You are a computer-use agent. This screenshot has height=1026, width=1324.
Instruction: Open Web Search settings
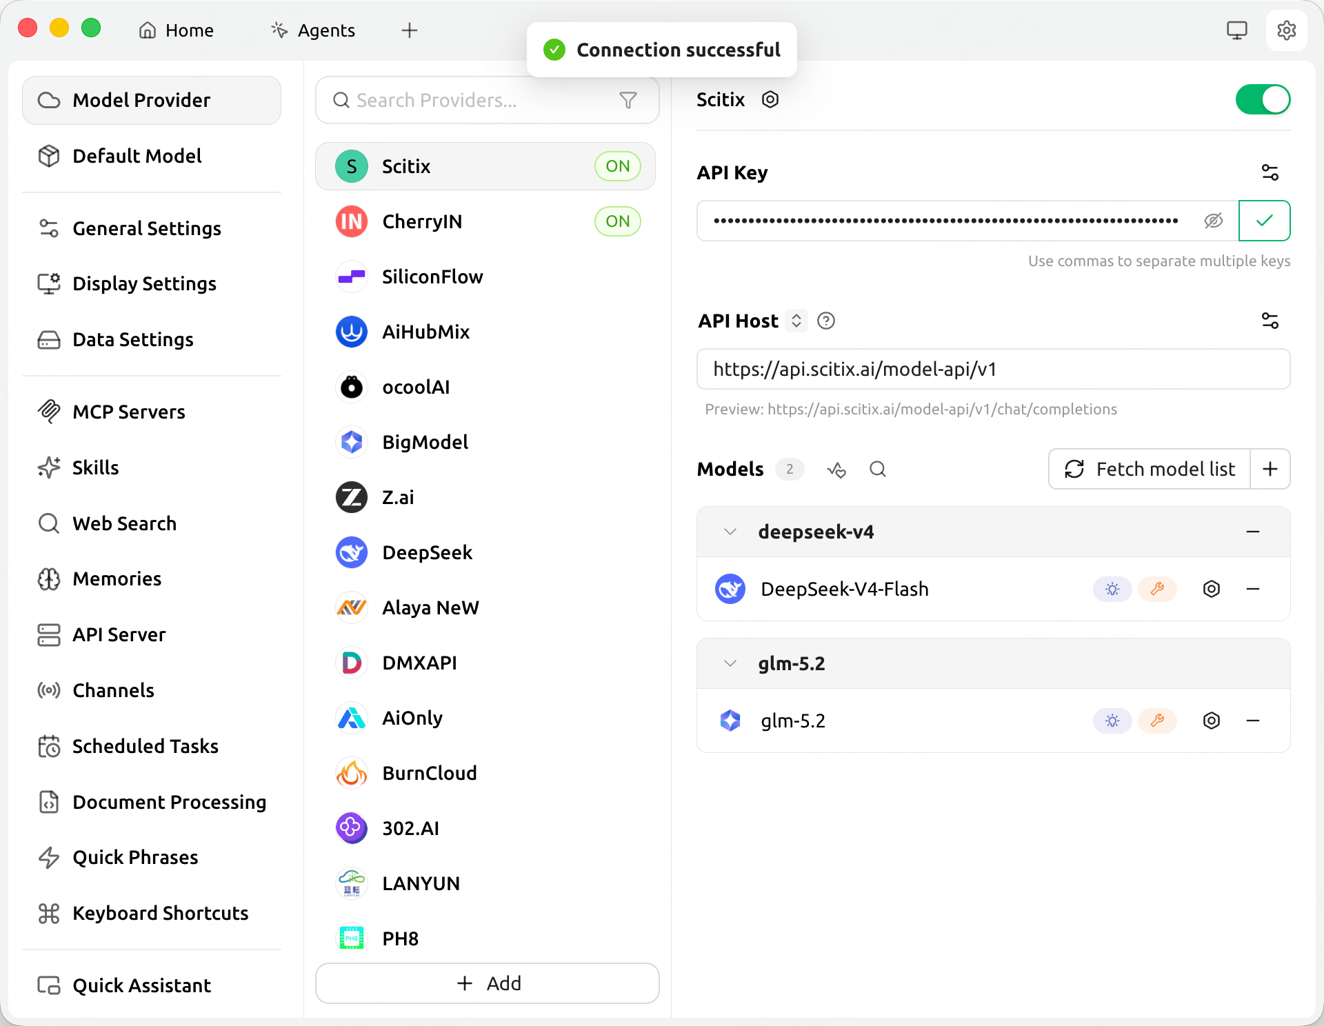pos(152,523)
